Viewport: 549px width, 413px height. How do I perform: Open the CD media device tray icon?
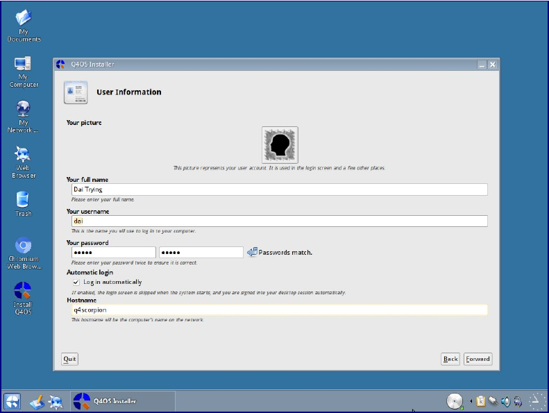pyautogui.click(x=455, y=401)
